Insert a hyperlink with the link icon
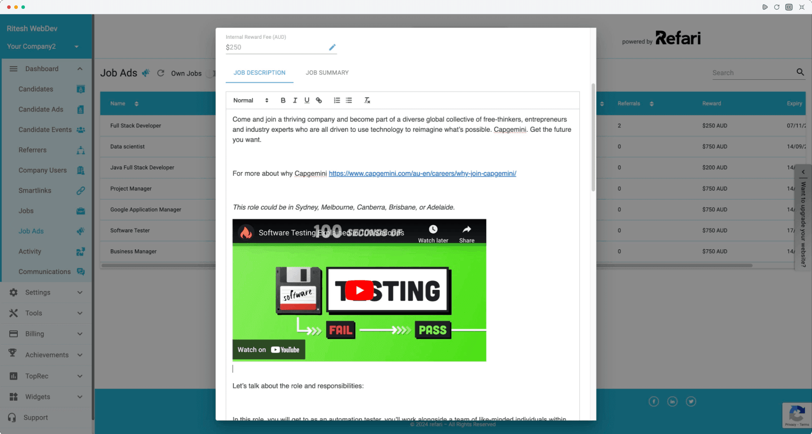Screen dimensions: 812x434 tap(319, 101)
